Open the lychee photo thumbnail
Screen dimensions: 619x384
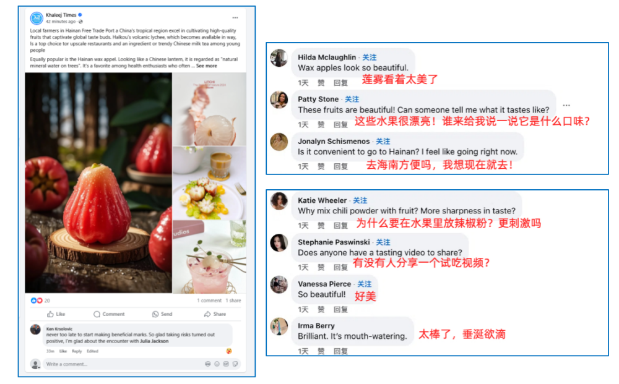point(209,109)
